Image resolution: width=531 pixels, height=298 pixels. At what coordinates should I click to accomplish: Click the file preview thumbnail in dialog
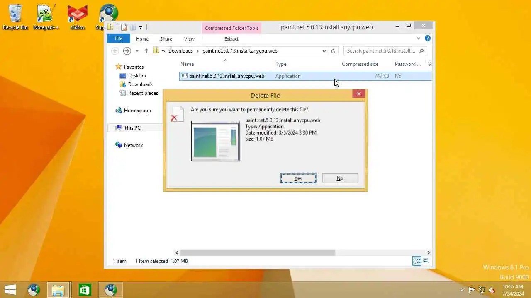click(215, 141)
